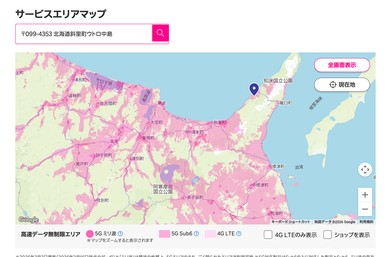Click 別海町 label on map
This screenshot has width=392, height=257.
click(x=276, y=213)
